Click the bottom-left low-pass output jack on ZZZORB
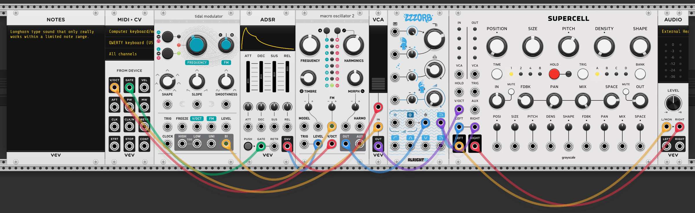This screenshot has width=695, height=213. coord(395,146)
